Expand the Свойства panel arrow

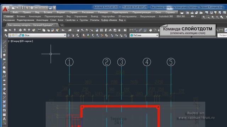(77, 20)
